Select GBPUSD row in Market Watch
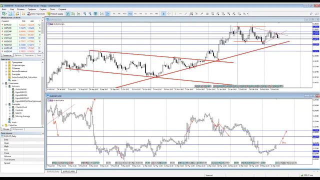Viewport: 320px width, 180px height. point(21,28)
